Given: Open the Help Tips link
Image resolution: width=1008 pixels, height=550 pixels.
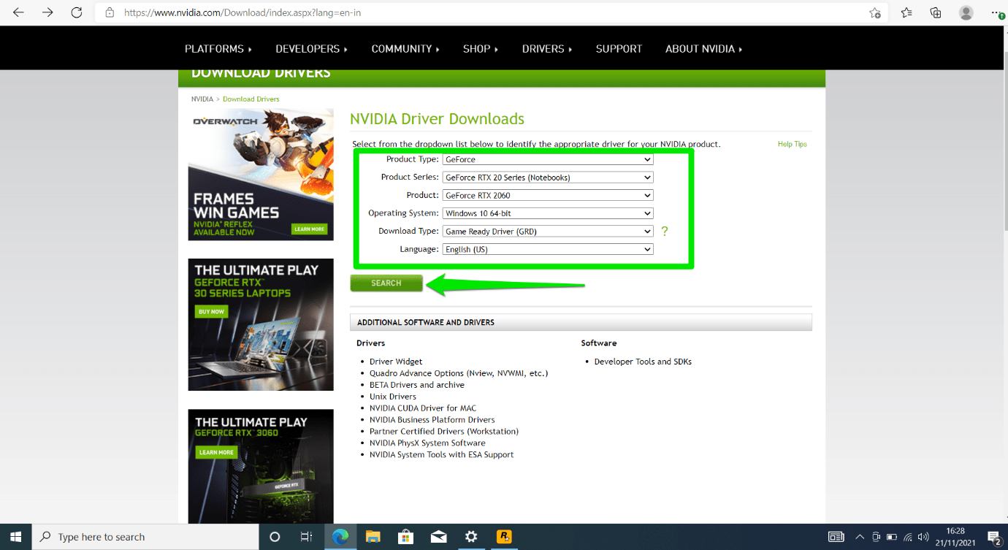Looking at the screenshot, I should click(x=792, y=144).
